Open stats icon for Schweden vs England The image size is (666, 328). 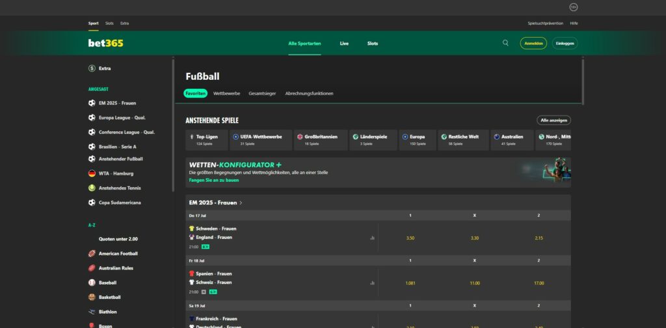coord(372,238)
